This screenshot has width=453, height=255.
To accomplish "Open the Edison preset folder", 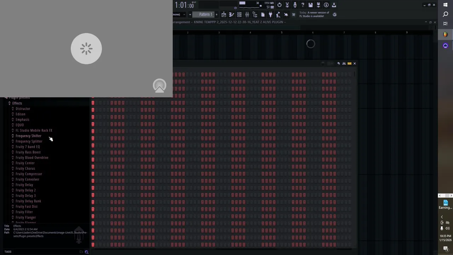I will click(20, 114).
